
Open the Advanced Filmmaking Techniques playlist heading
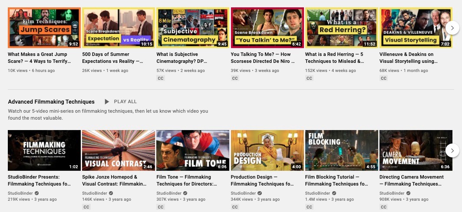coord(51,102)
